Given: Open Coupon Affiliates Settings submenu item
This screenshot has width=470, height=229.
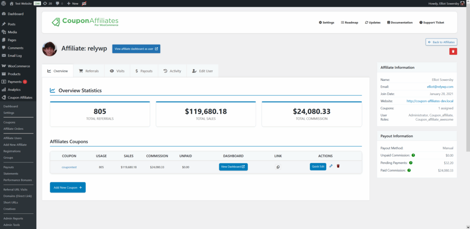Looking at the screenshot, I should click(x=9, y=113).
